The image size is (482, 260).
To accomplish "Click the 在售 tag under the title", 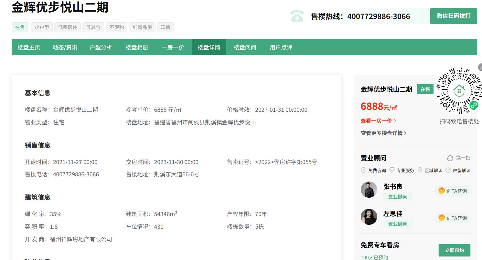I will click(20, 27).
